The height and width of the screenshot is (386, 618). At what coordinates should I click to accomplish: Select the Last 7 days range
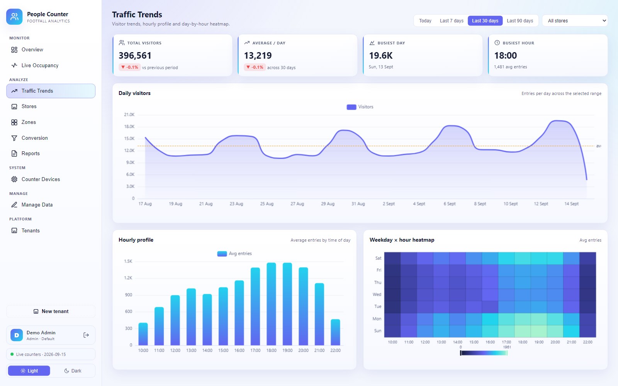pos(452,21)
